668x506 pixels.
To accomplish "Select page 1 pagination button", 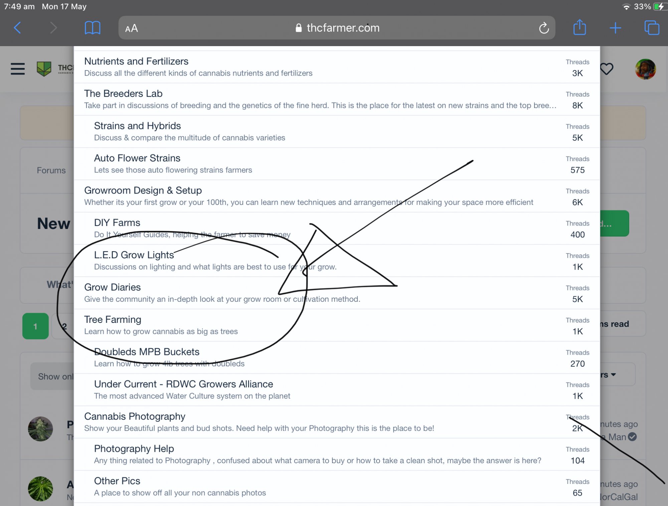I will tap(35, 326).
